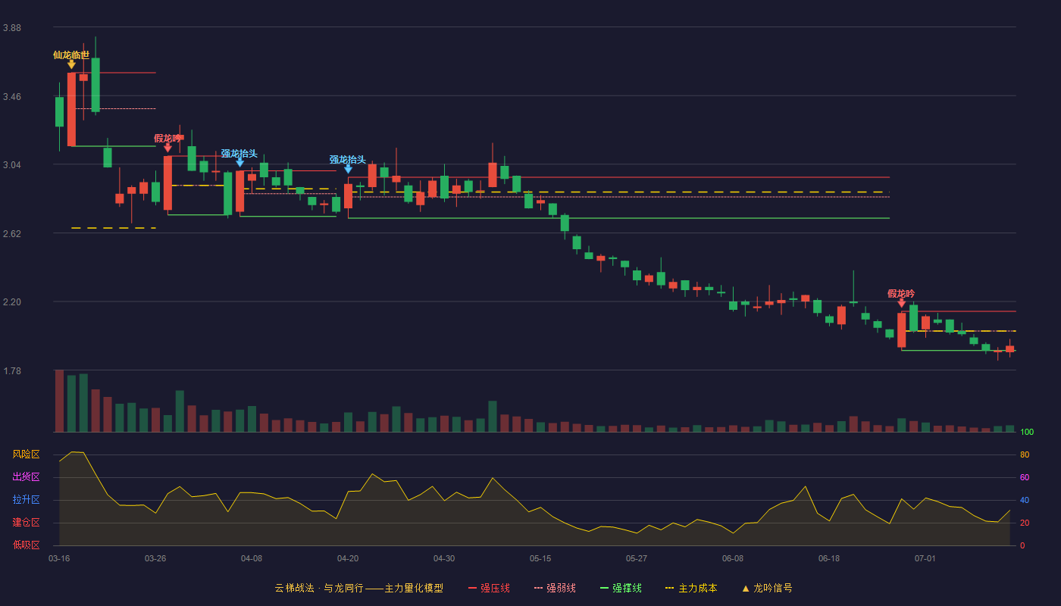Click the 03-26 date label

(x=155, y=558)
